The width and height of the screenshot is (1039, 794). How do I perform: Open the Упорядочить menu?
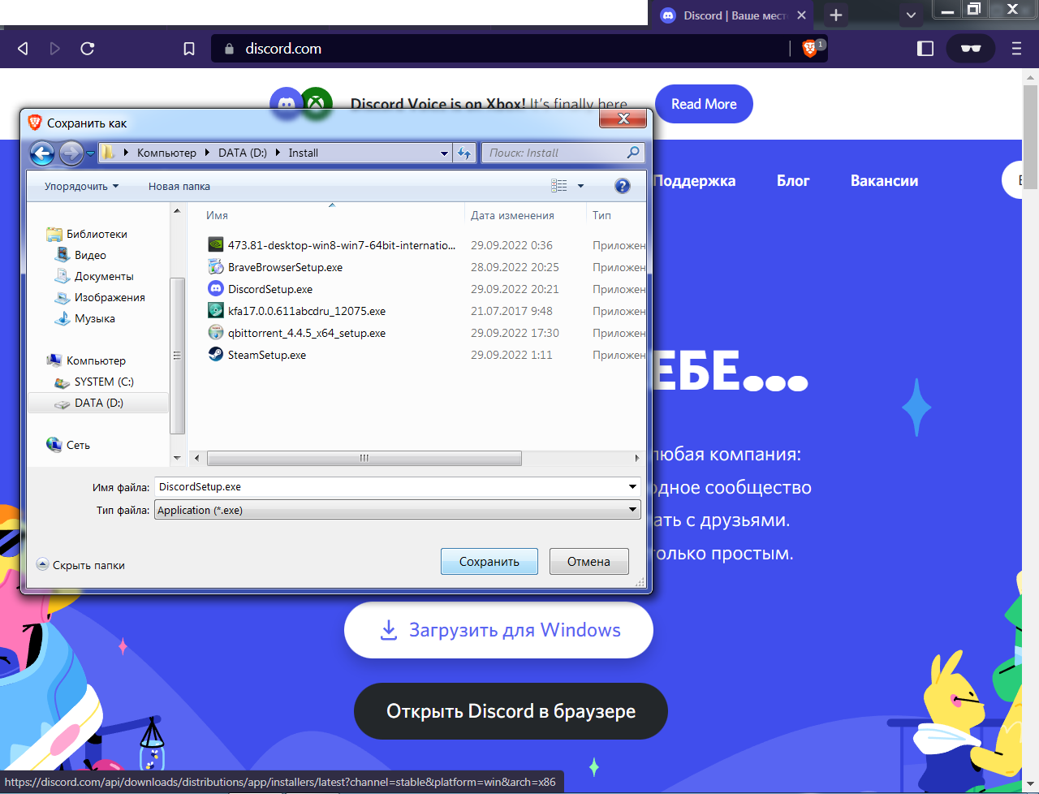click(x=81, y=186)
